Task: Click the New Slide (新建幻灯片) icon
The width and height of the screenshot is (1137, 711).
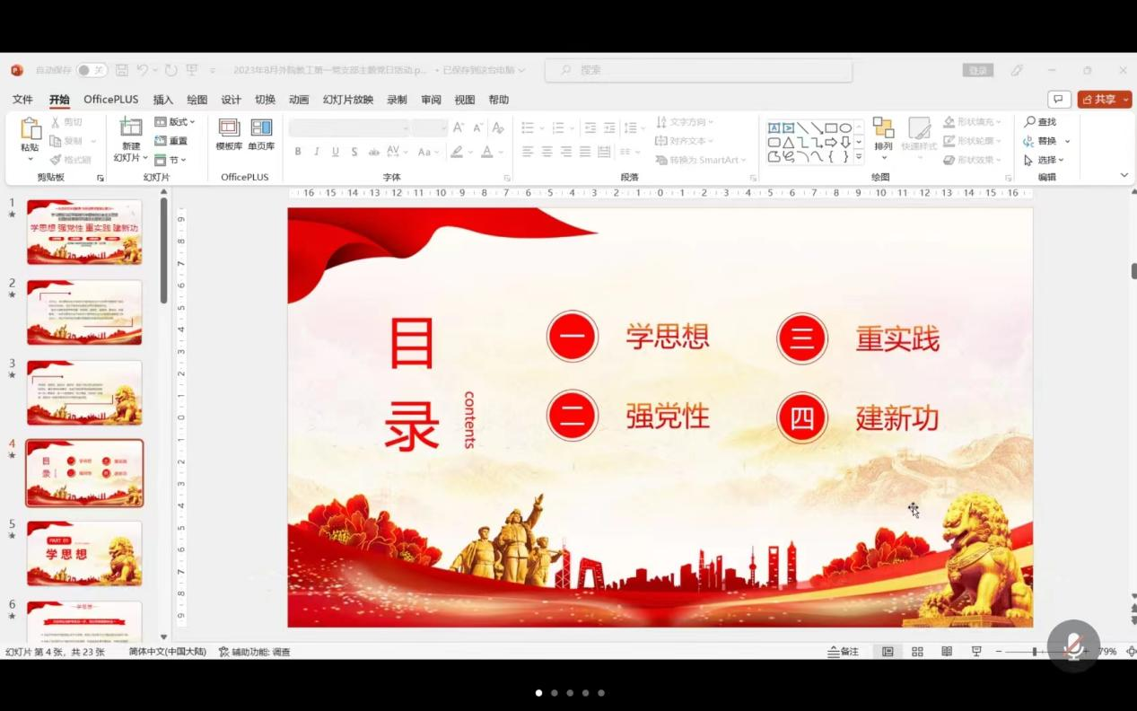Action: 131,128
